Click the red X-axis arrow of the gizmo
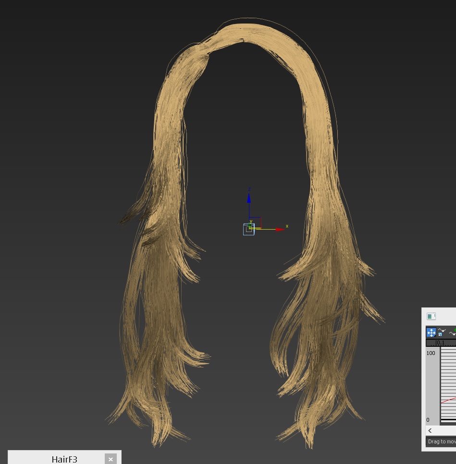 (x=280, y=230)
